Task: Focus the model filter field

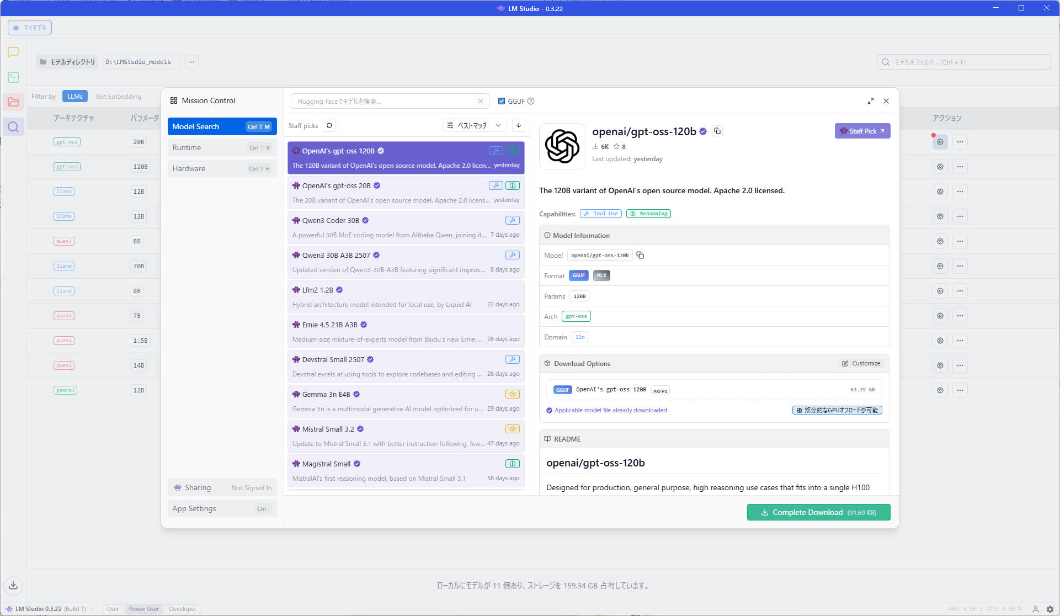Action: pyautogui.click(x=963, y=62)
